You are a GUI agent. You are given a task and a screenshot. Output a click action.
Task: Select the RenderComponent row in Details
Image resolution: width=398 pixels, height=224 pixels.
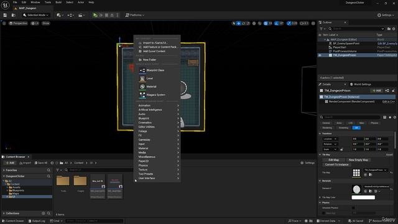357,101
